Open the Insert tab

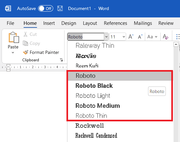click(49, 23)
